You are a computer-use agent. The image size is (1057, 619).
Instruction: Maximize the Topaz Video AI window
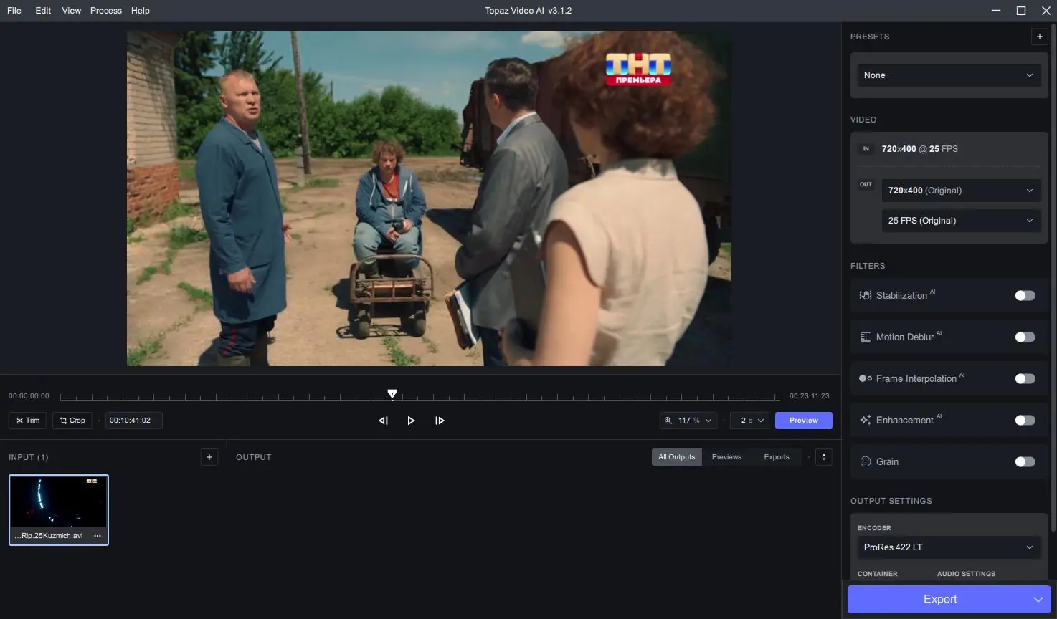coord(1021,11)
